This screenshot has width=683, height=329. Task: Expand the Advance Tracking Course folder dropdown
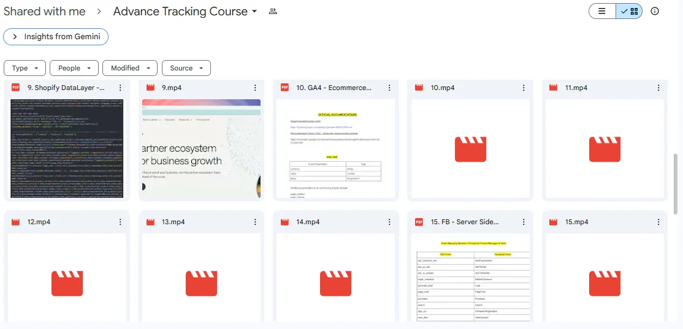pyautogui.click(x=254, y=12)
